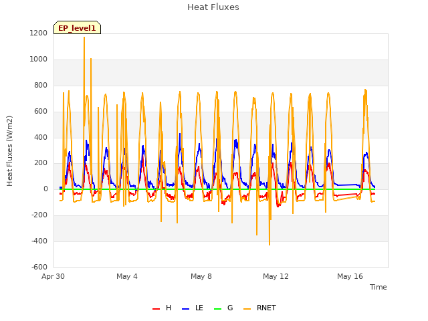Click the tallest RNET spike near 1200
This screenshot has width=428, height=321.
tap(84, 38)
